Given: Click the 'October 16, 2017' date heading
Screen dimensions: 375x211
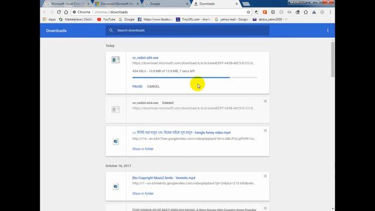Looking at the screenshot, I should coord(118,166).
